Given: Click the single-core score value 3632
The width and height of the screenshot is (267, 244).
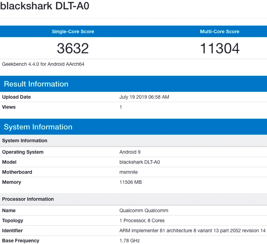Looking at the screenshot, I should pyautogui.click(x=73, y=48).
